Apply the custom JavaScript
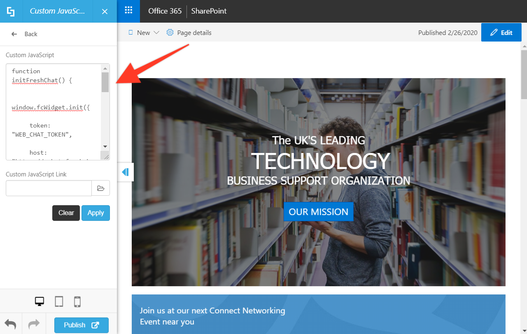This screenshot has width=527, height=334. click(96, 213)
